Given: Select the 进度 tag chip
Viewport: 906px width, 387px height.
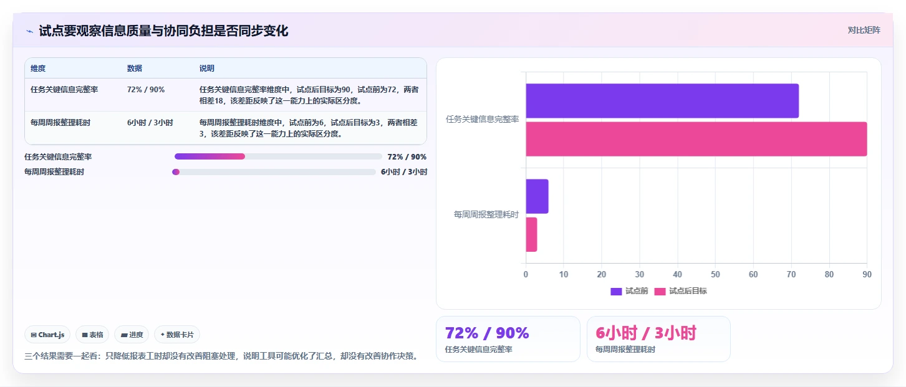Looking at the screenshot, I should point(132,335).
